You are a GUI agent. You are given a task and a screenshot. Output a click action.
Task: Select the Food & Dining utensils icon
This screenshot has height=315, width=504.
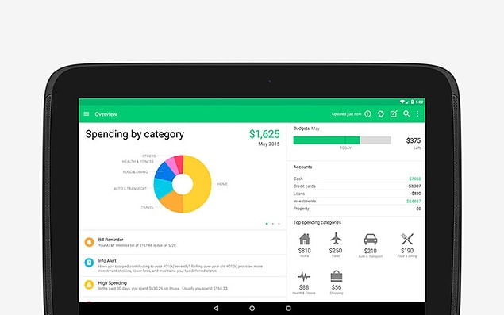point(407,239)
